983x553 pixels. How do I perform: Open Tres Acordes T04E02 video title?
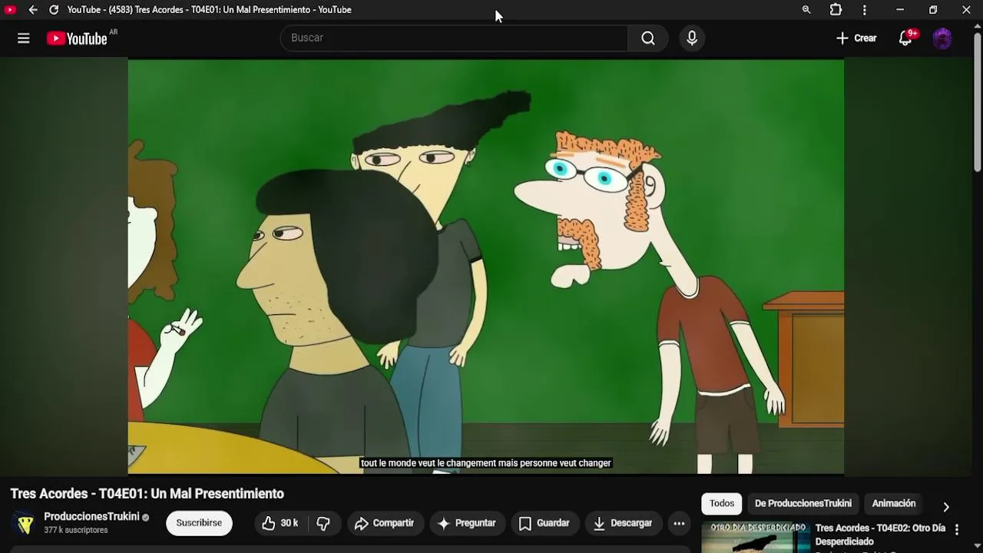point(880,535)
